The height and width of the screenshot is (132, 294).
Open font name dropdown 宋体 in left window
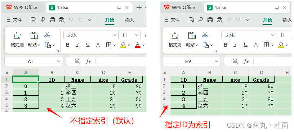click(x=115, y=35)
